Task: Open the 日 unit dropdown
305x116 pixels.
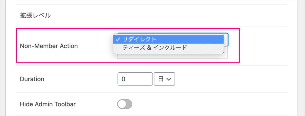Action: click(x=164, y=79)
